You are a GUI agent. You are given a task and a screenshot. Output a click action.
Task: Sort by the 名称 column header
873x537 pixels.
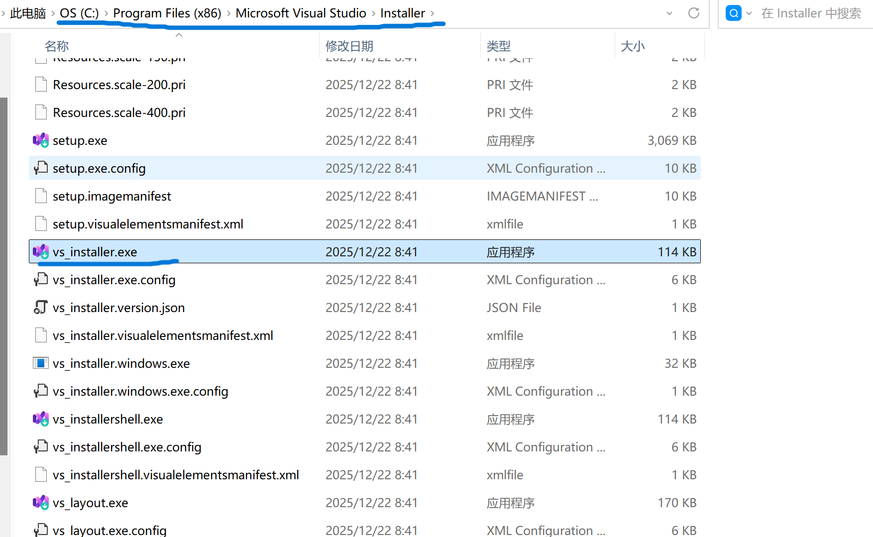pos(57,46)
